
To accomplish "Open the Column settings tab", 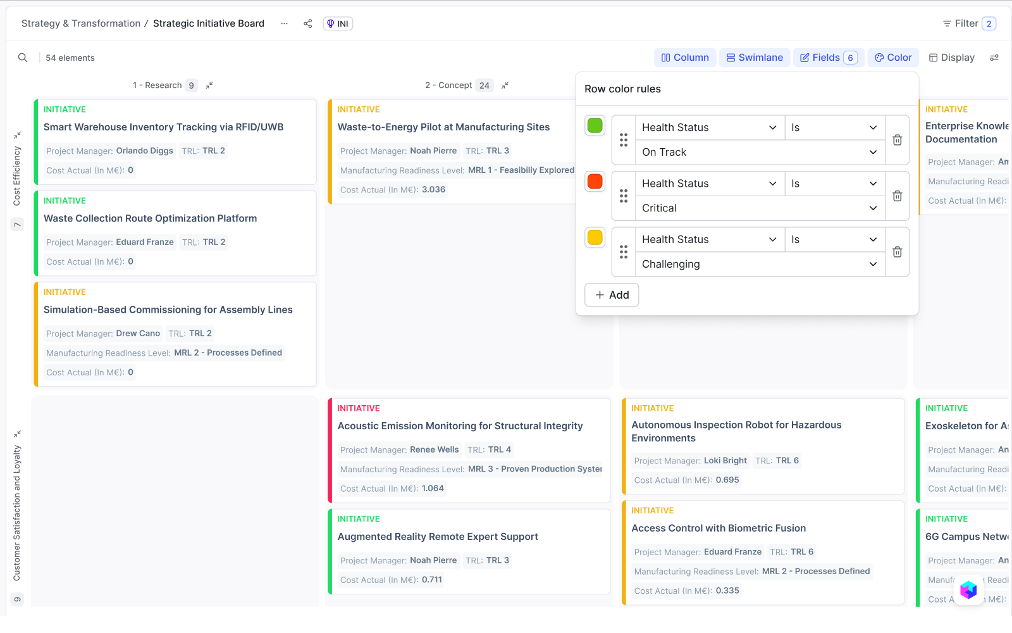I will coord(685,58).
